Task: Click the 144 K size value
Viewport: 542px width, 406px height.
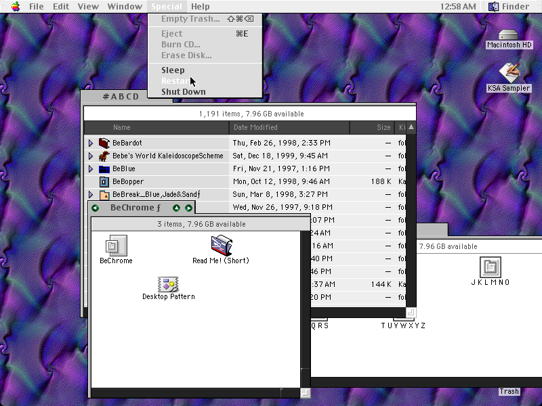Action: click(x=381, y=284)
